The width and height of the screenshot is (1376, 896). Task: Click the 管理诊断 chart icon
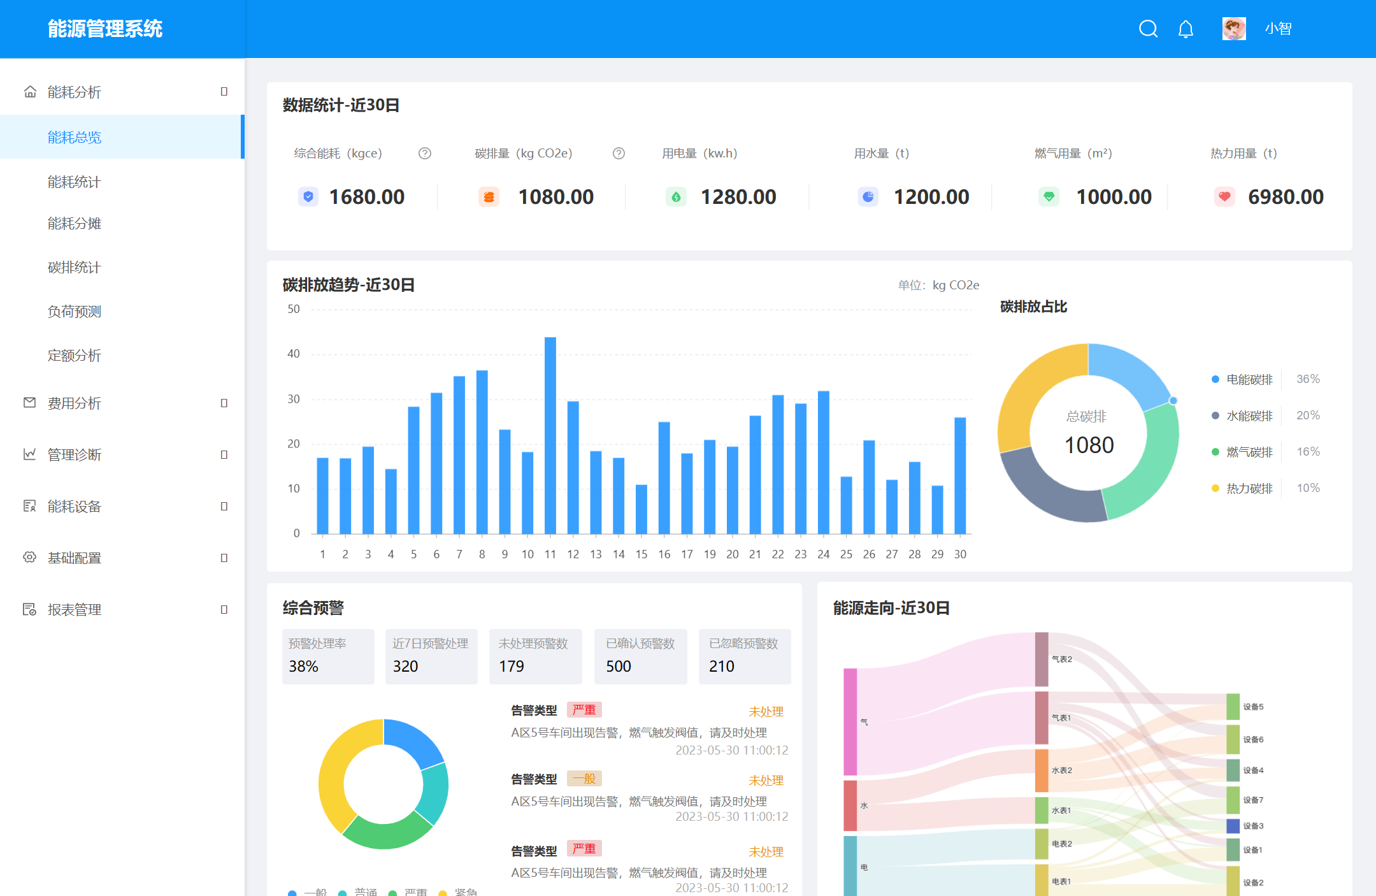pyautogui.click(x=30, y=454)
